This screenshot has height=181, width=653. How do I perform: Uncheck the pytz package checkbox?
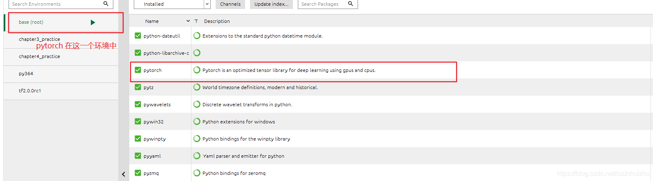pos(138,87)
